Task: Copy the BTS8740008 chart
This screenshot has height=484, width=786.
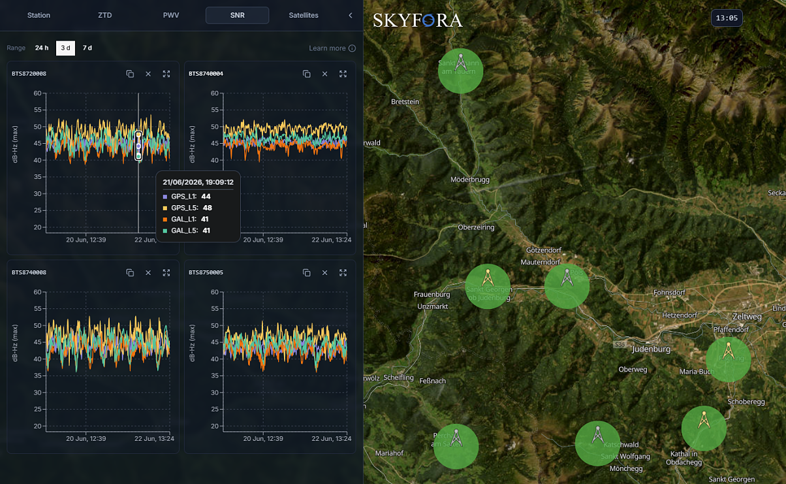Action: point(130,272)
